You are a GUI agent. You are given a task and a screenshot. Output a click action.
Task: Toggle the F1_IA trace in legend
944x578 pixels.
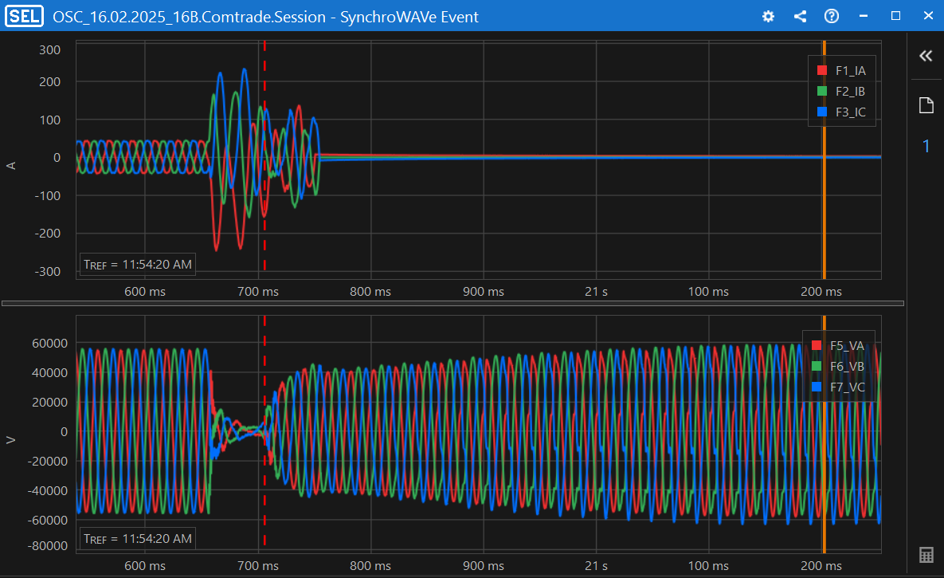[850, 70]
